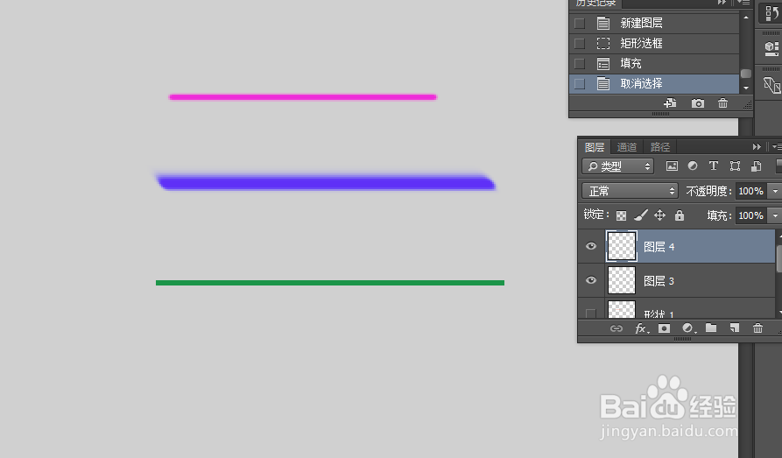This screenshot has width=782, height=458.
Task: Switch to the 通道 tab
Action: (x=627, y=147)
